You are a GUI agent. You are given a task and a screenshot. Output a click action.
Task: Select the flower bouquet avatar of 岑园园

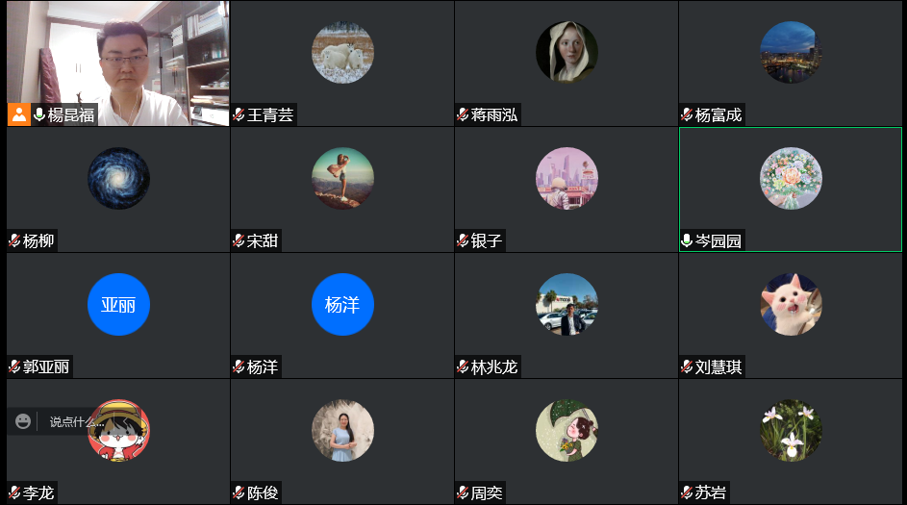point(791,178)
